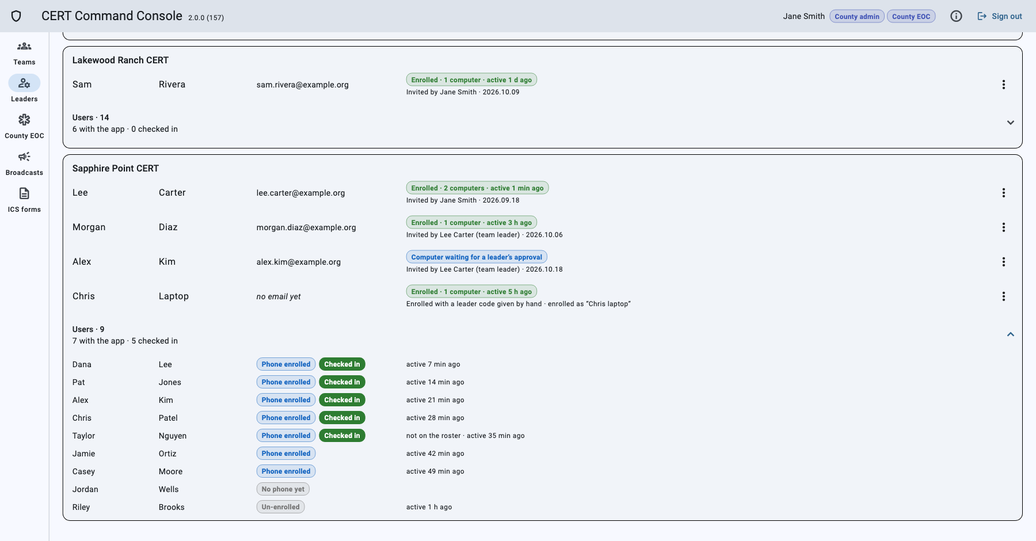This screenshot has height=541, width=1036.
Task: Click Sam Rivera's Enrolled 1 computer badge
Action: (471, 79)
